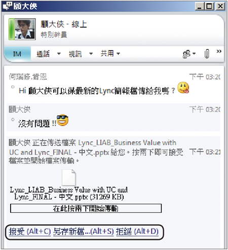Image resolution: width=228 pixels, height=250 pixels.
Task: Click the 接受 (Alt+C) link
Action: pyautogui.click(x=30, y=232)
